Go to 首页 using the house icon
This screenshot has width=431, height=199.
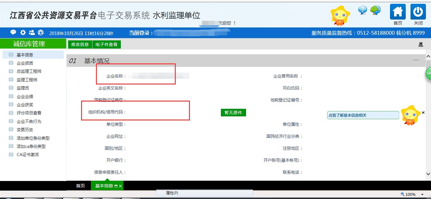[398, 12]
